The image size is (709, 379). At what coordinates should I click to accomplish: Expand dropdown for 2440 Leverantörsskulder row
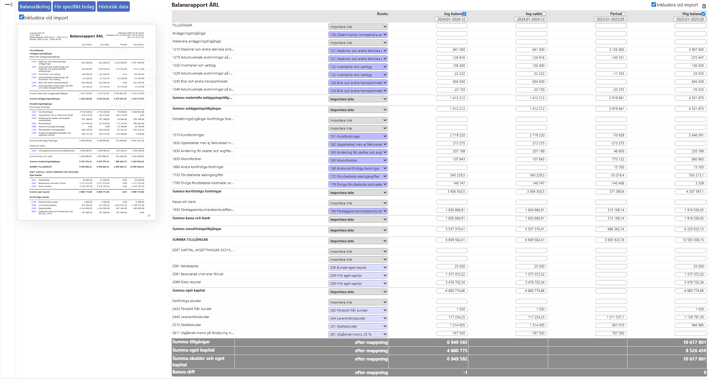358,318
